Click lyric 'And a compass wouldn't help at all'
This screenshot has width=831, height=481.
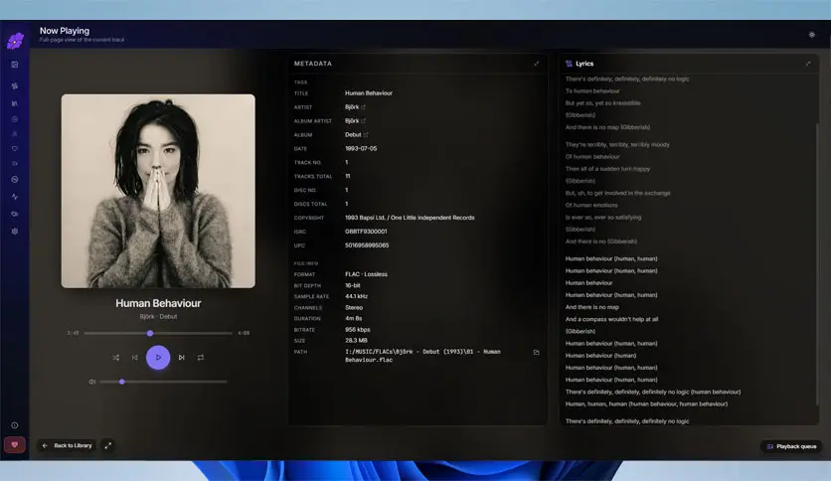point(611,319)
